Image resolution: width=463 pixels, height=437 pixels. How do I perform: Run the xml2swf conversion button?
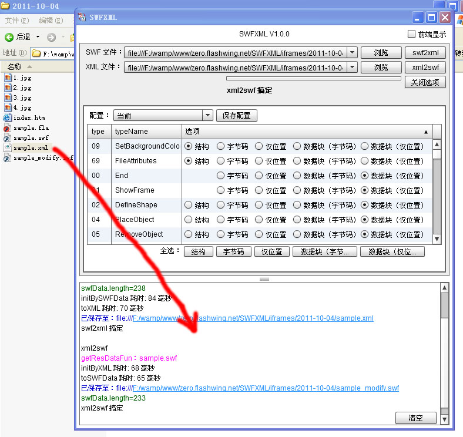[x=425, y=68]
